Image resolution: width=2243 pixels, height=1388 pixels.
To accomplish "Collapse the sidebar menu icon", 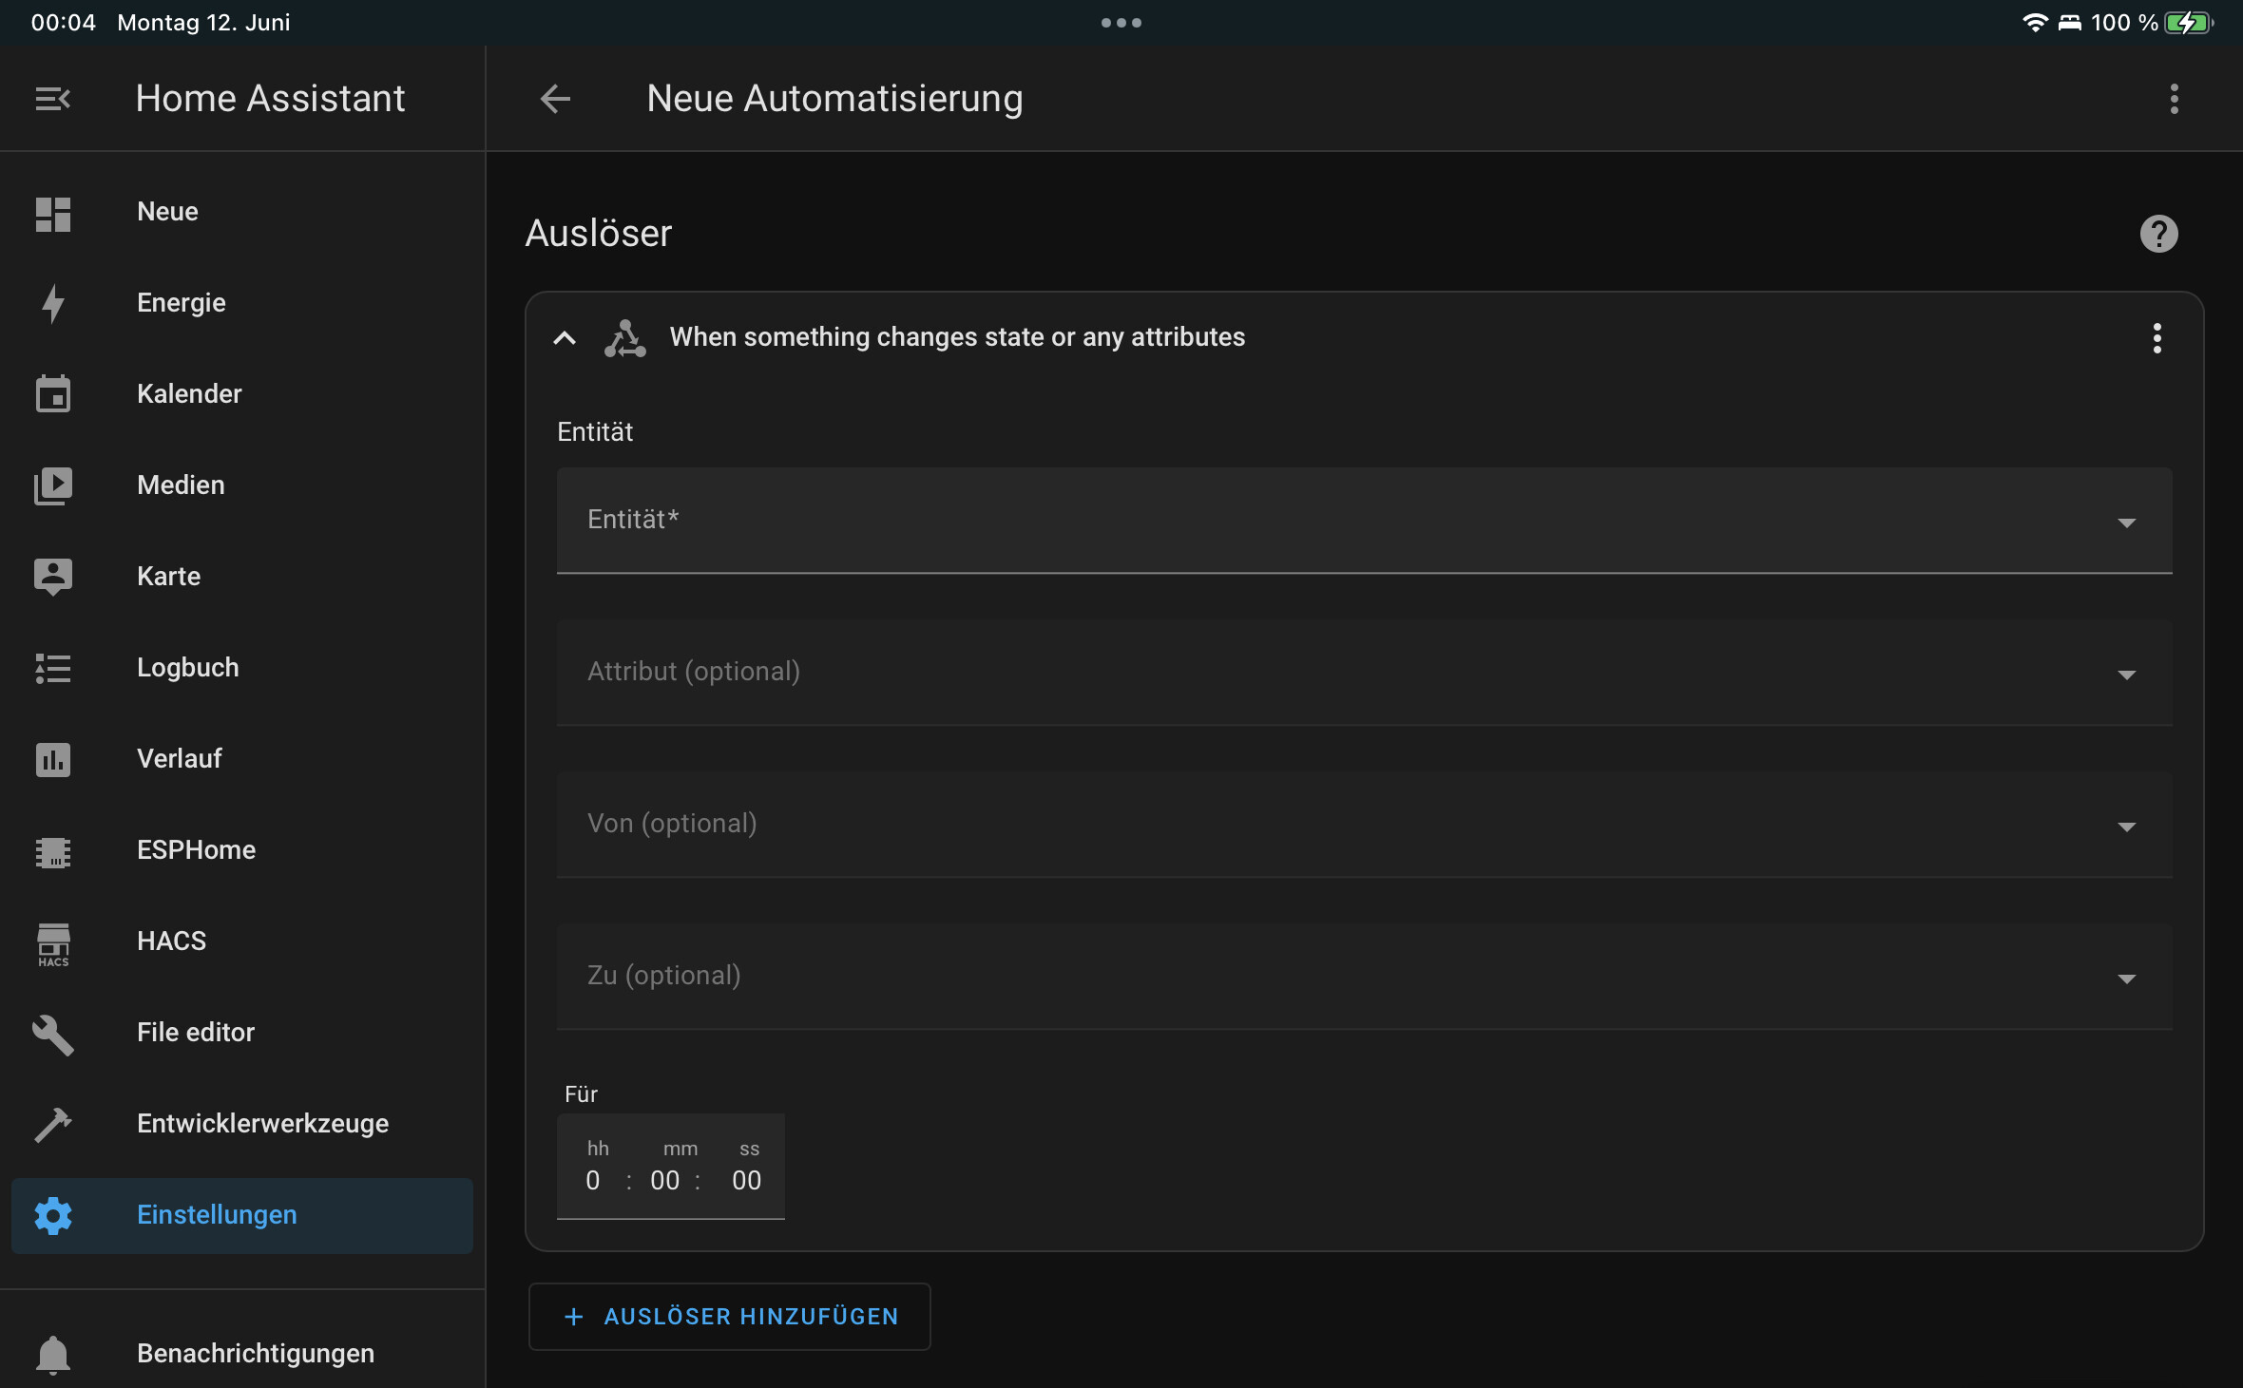I will tap(53, 99).
